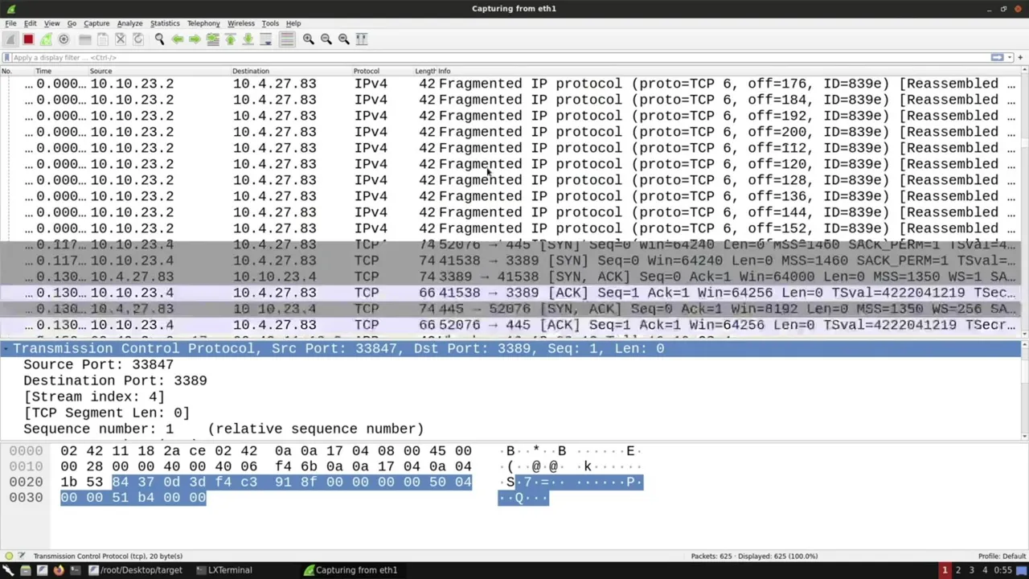
Task: Click the reload capture file icon
Action: (137, 39)
